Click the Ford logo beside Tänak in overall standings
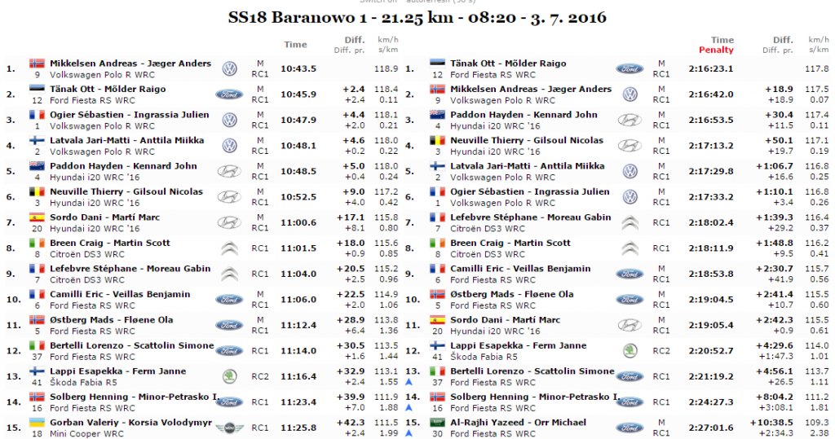Viewport: 835px width, 439px height. pyautogui.click(x=630, y=69)
